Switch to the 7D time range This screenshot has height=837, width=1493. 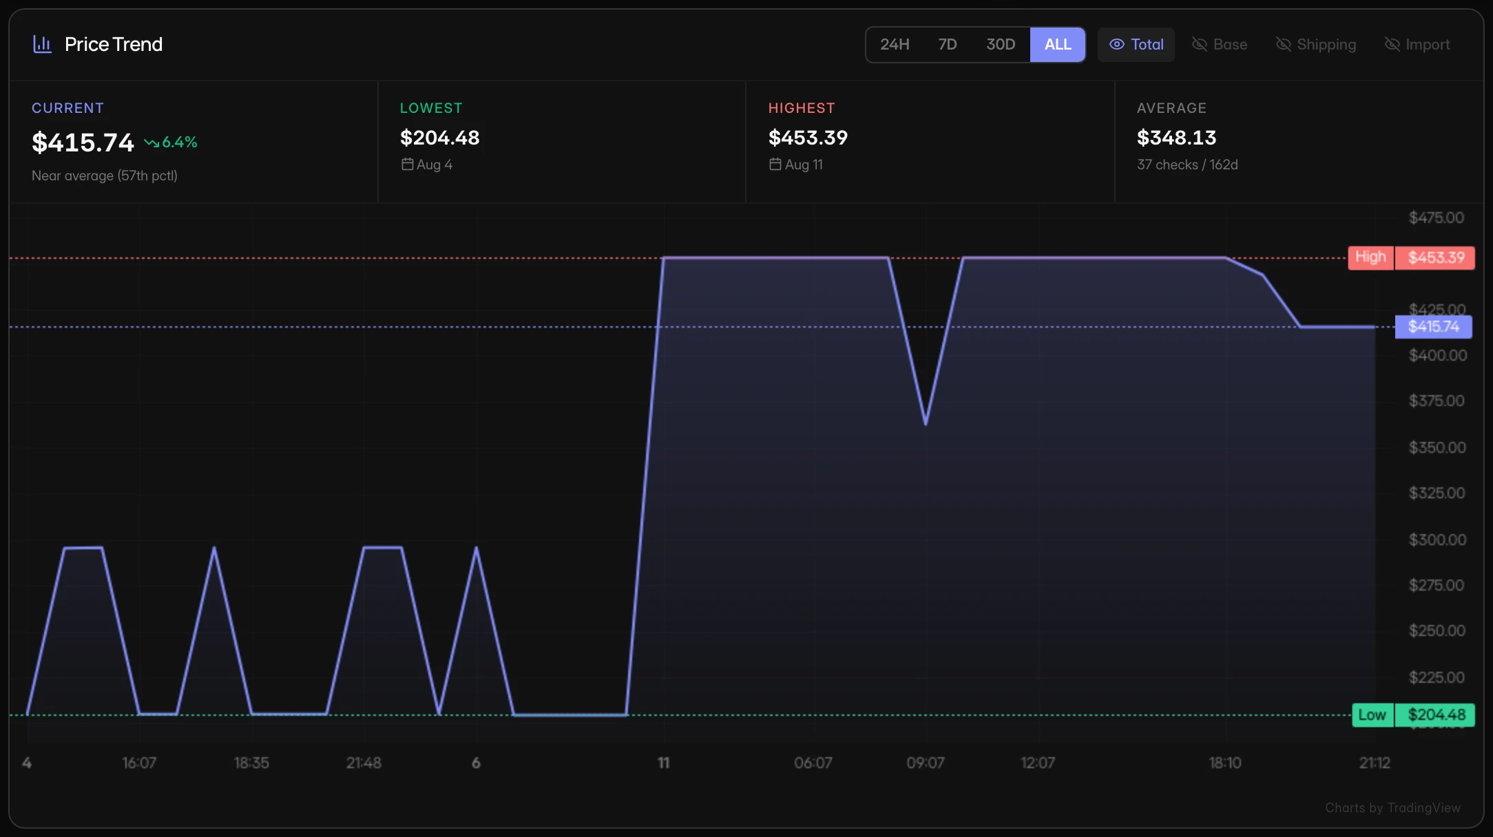pos(948,45)
